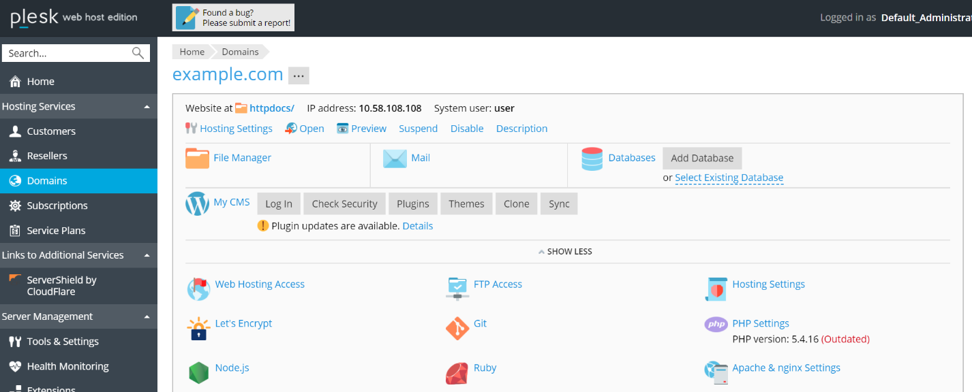
Task: Click into the Search input field
Action: [67, 53]
